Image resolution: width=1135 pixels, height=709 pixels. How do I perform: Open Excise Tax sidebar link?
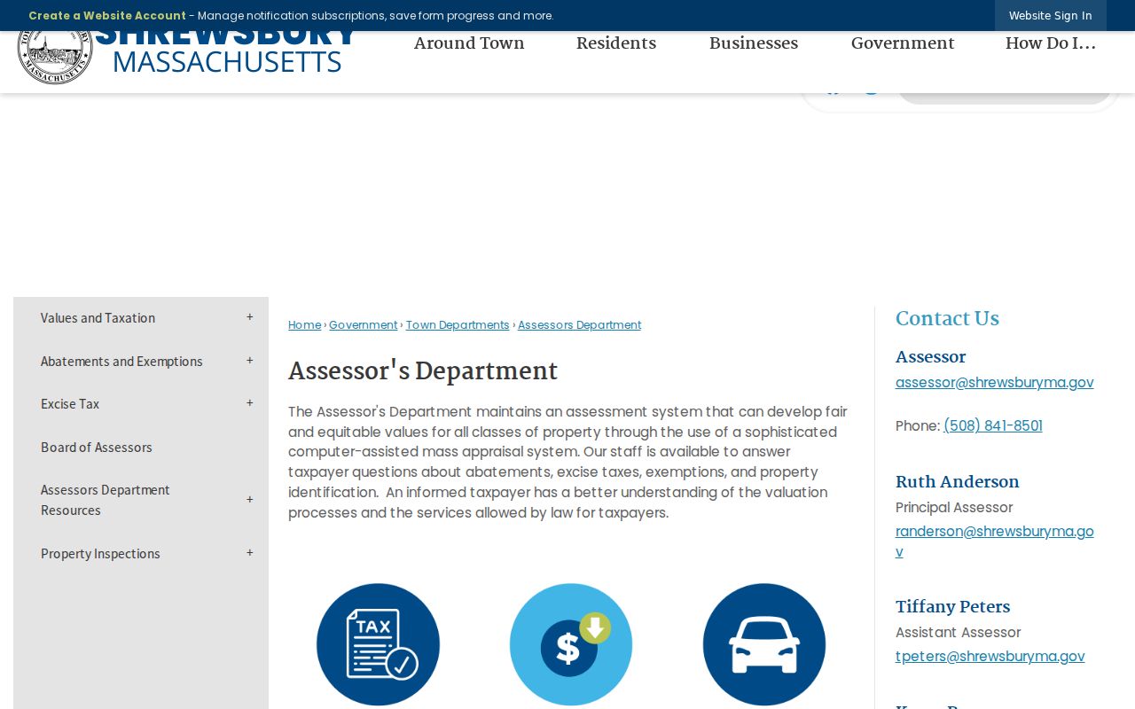[x=70, y=404]
